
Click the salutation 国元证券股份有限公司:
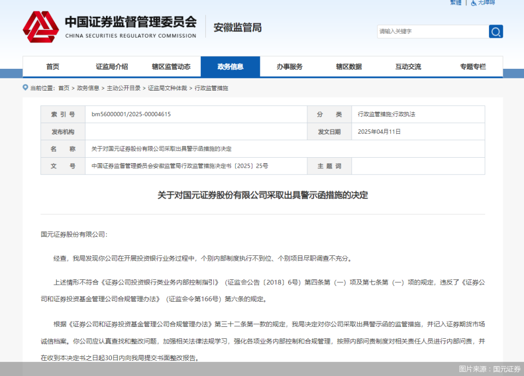coord(74,235)
